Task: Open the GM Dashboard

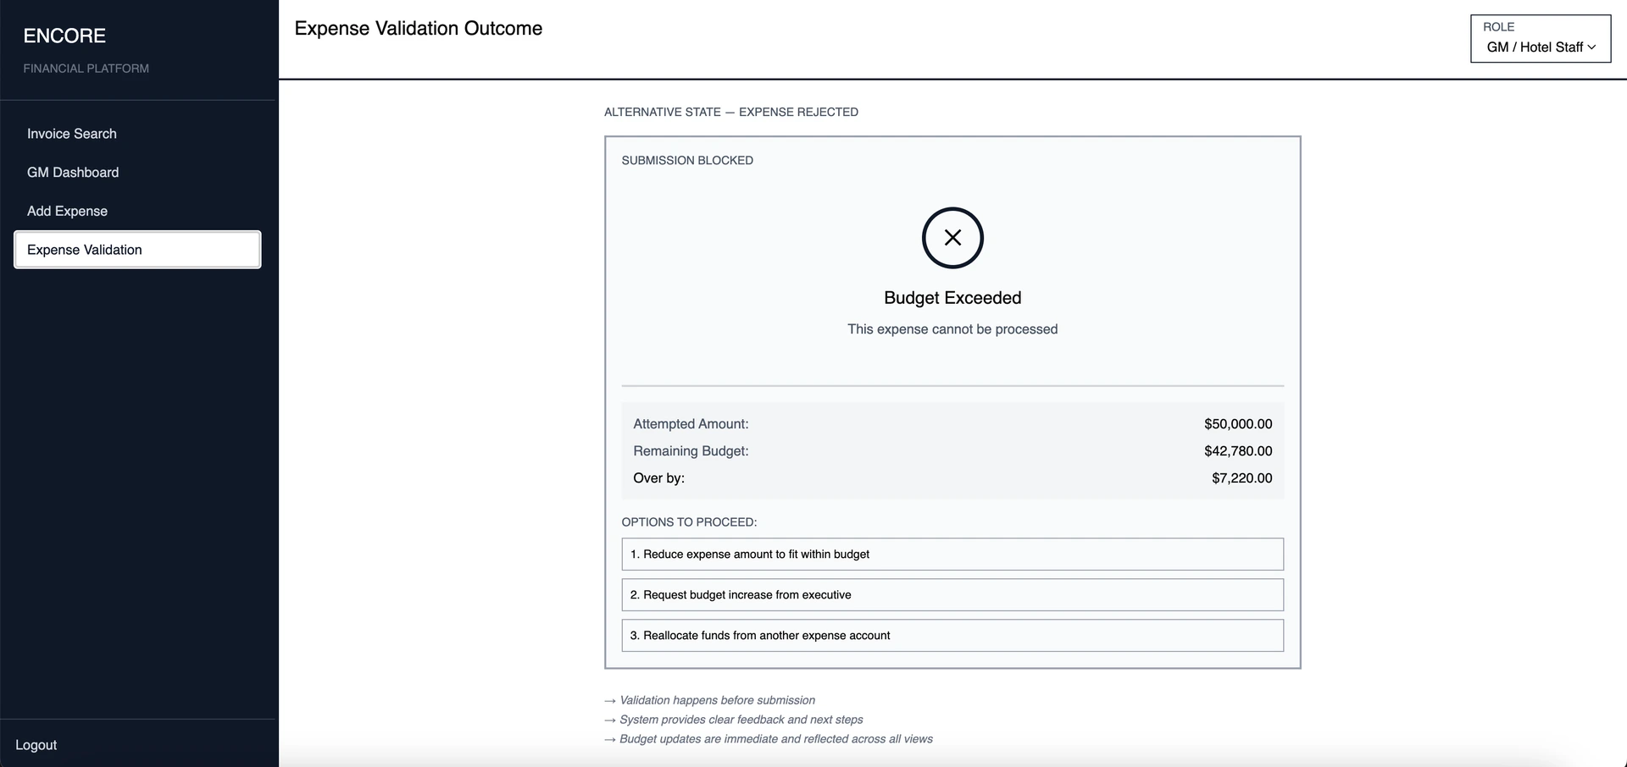Action: pos(72,172)
